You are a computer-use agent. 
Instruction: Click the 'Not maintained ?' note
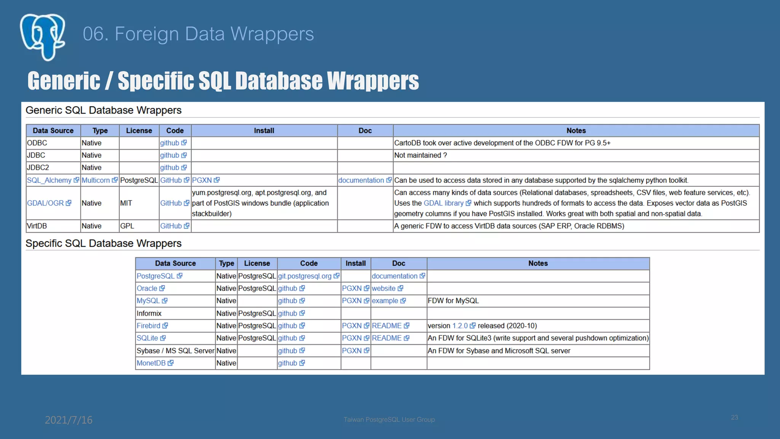coord(420,155)
